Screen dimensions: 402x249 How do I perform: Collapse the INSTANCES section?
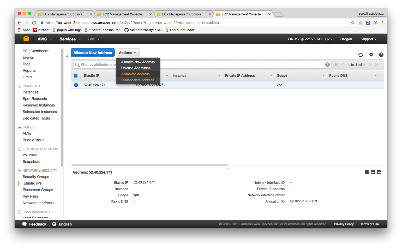click(20, 86)
